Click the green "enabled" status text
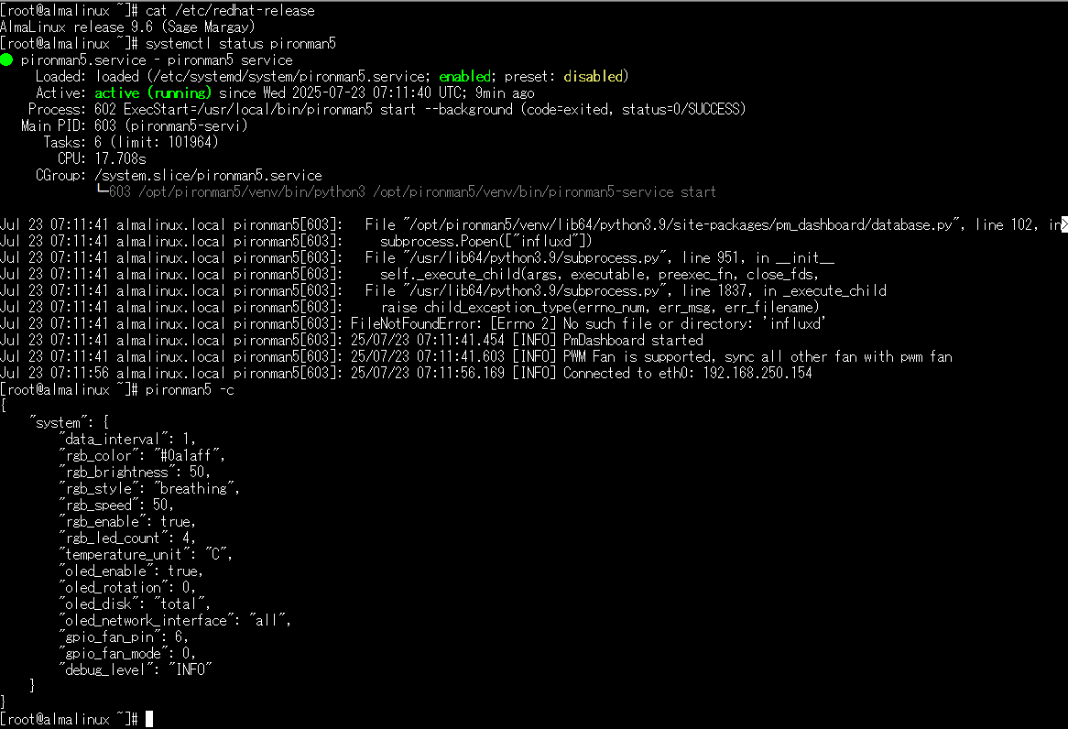The image size is (1068, 729). pyautogui.click(x=464, y=76)
